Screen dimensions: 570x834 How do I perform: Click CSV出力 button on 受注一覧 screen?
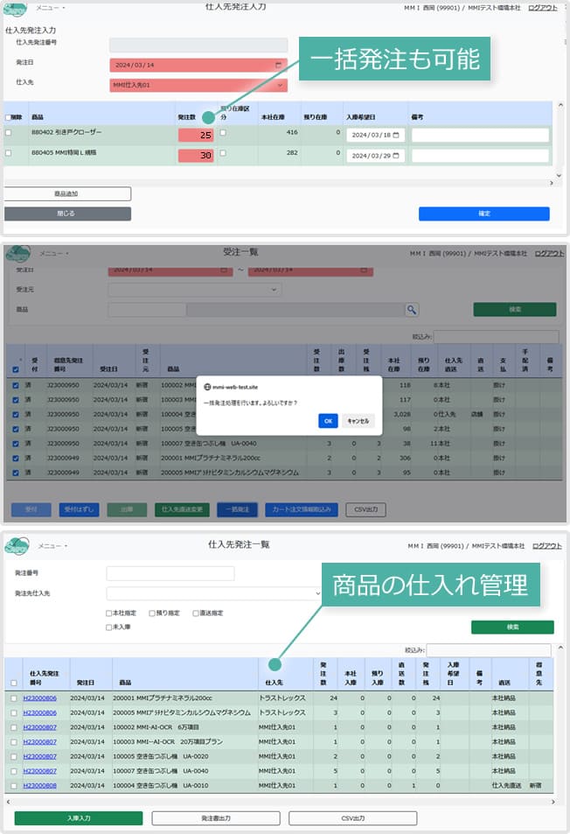click(x=365, y=509)
